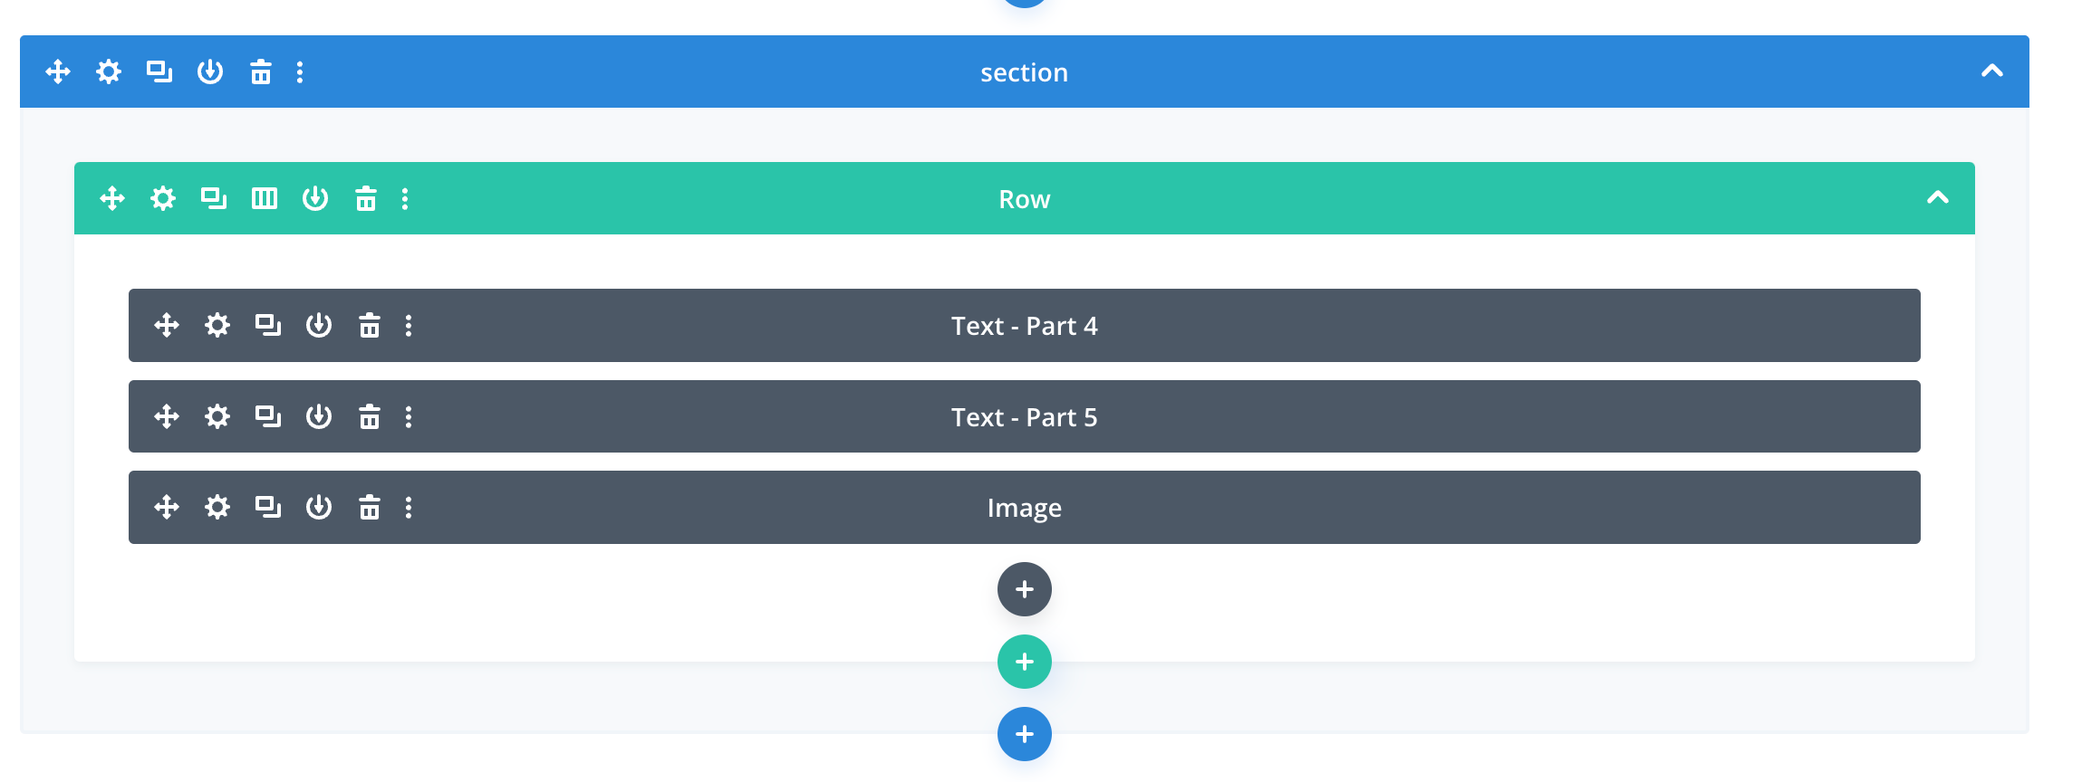Save the section to library
This screenshot has height=782, width=2082.
[210, 72]
